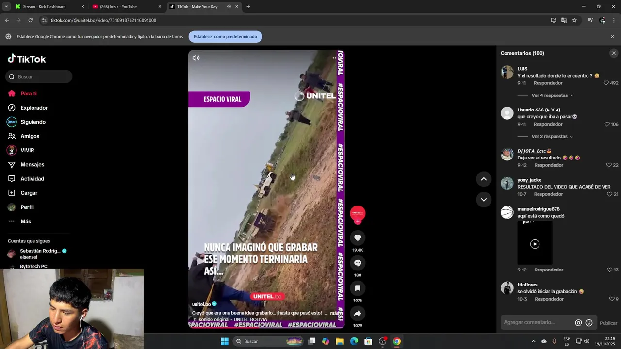Reply to yony_jackx's comment

coord(548,194)
